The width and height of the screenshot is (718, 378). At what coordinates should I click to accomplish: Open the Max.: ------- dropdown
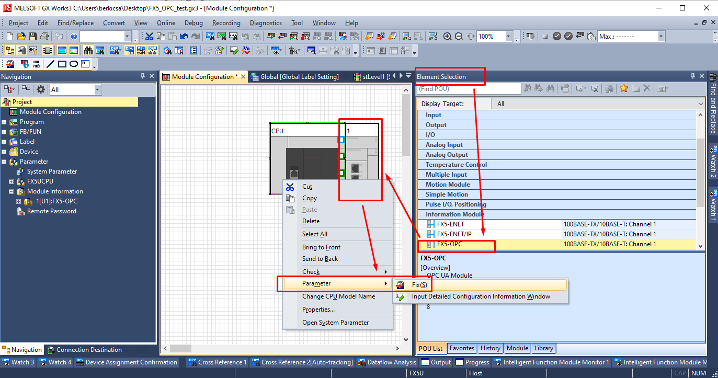click(x=661, y=37)
